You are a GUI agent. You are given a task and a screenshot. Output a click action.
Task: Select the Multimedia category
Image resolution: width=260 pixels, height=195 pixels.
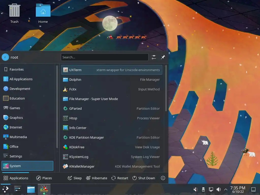(x=27, y=137)
